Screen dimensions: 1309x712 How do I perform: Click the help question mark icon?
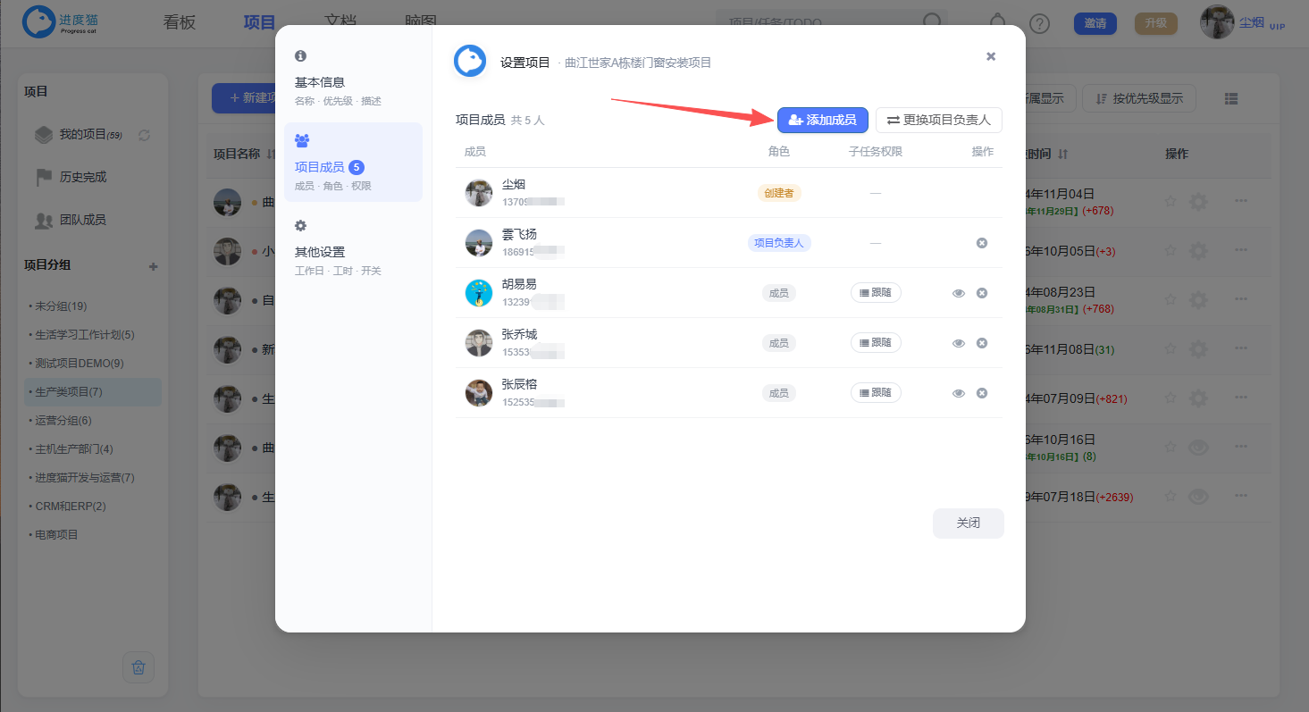click(1039, 23)
